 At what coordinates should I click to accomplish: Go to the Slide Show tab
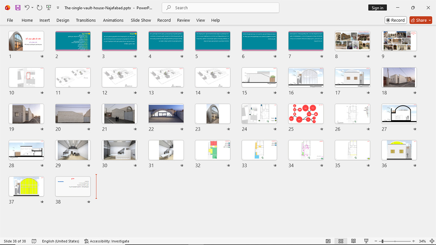click(x=141, y=20)
